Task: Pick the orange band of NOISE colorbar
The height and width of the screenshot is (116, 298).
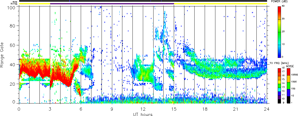Action: [288, 79]
